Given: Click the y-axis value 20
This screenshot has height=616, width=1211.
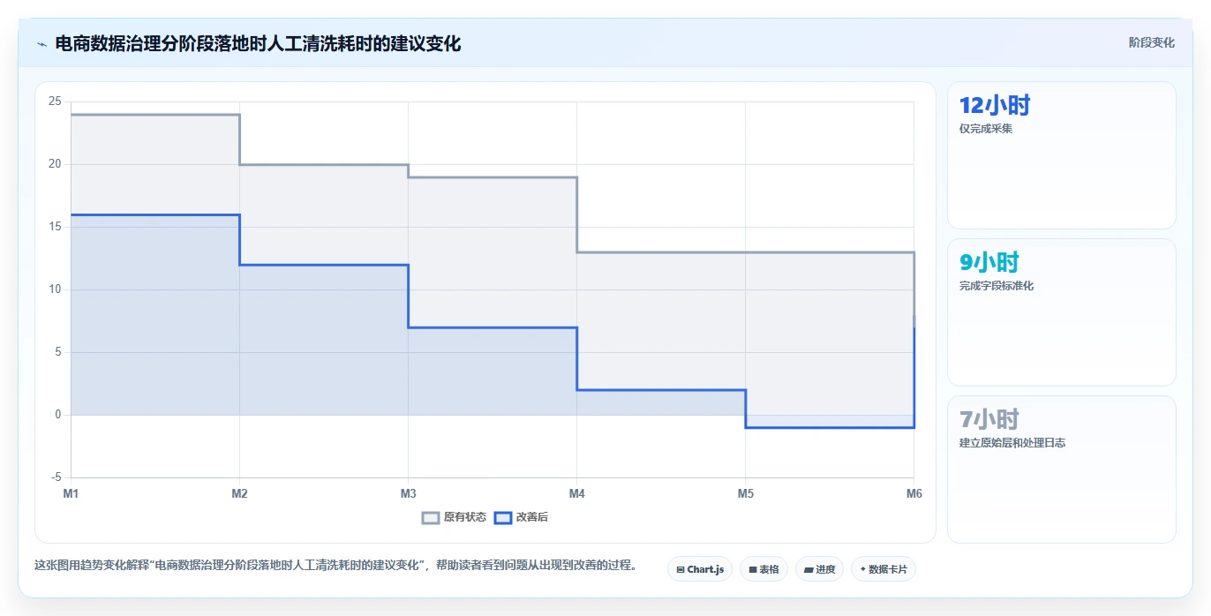Looking at the screenshot, I should pyautogui.click(x=55, y=164).
